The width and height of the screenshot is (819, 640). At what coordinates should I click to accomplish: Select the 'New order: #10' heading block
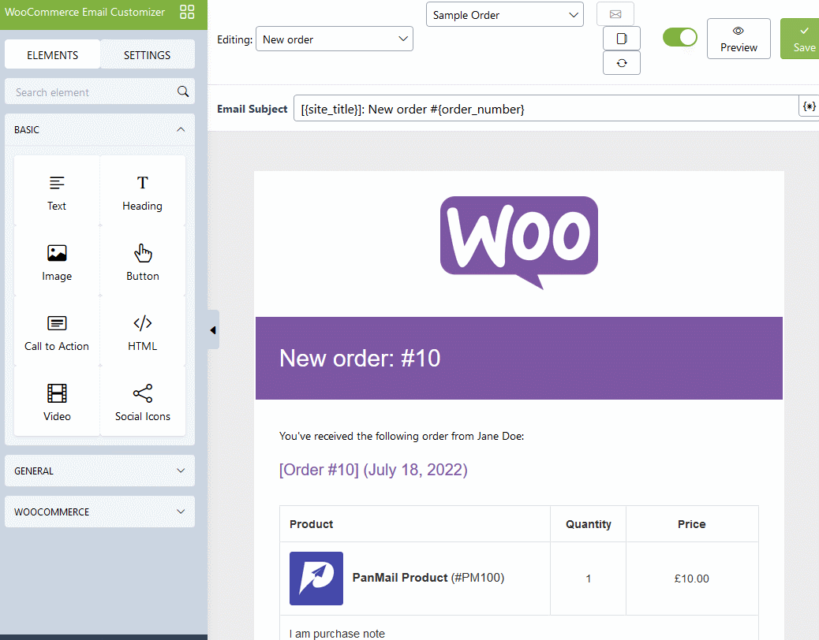pos(519,359)
